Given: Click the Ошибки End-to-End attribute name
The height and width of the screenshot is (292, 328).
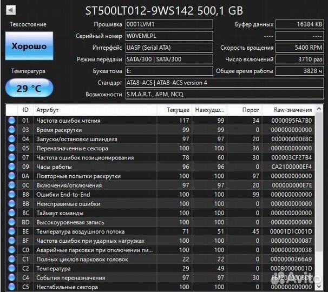Looking at the screenshot, I should click(63, 194).
